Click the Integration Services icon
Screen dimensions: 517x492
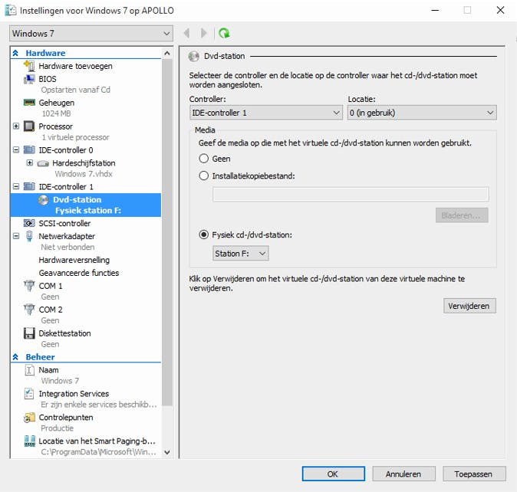pos(29,394)
